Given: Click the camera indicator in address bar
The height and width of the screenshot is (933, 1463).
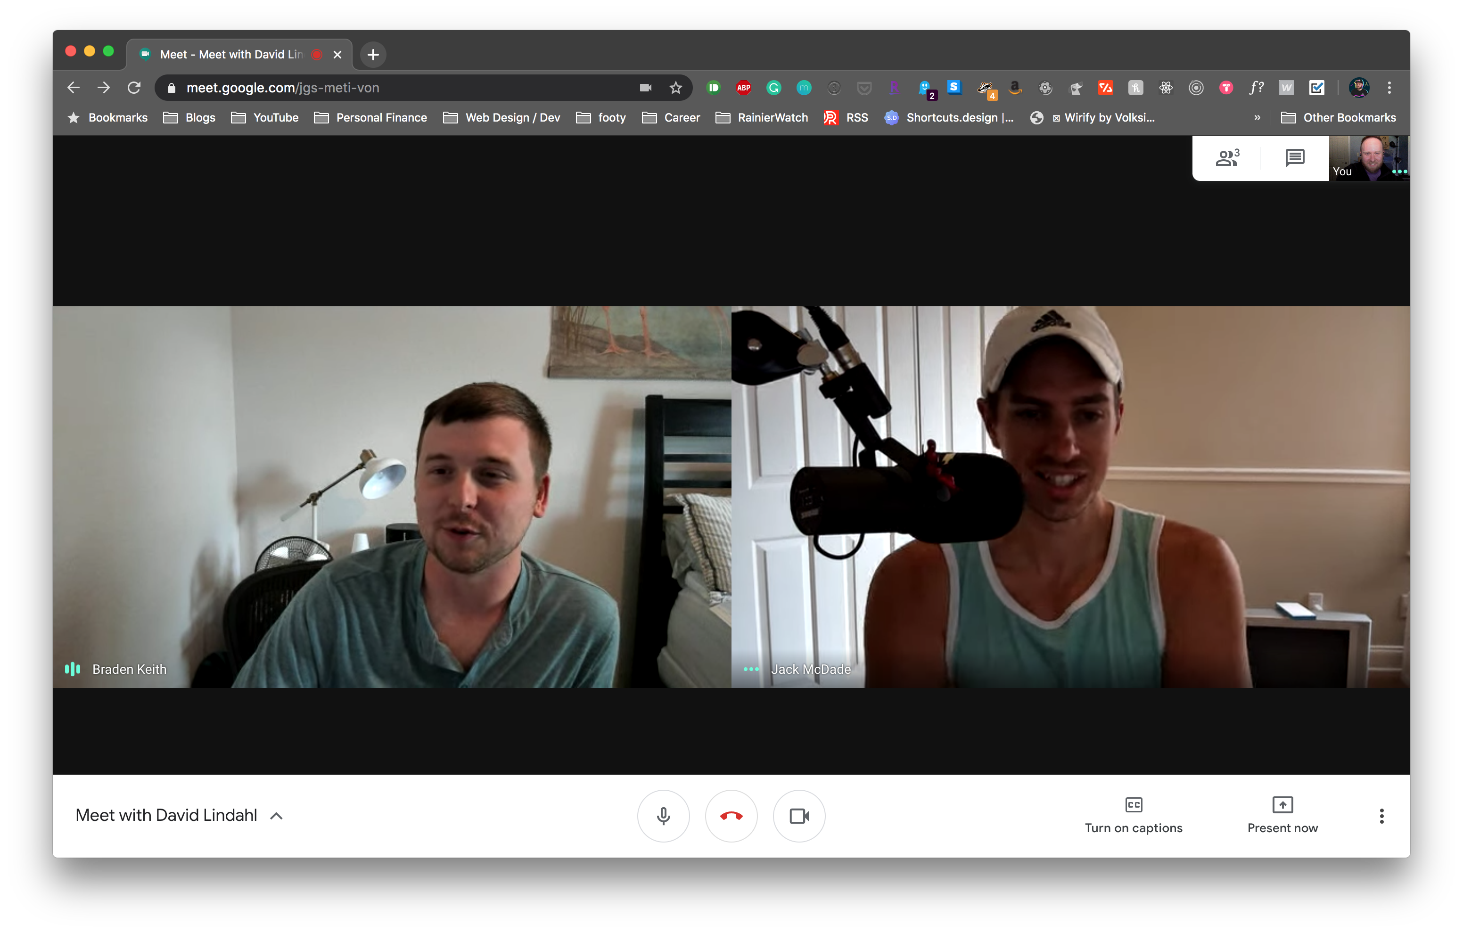Looking at the screenshot, I should click(x=645, y=88).
